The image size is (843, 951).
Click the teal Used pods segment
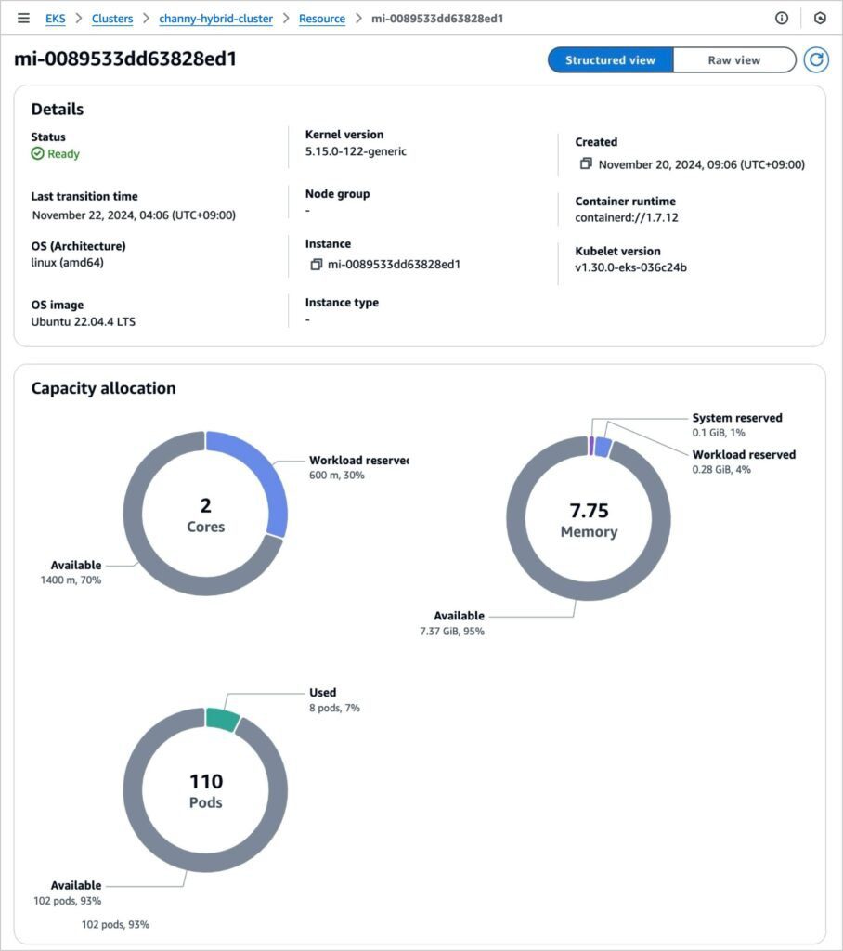222,719
